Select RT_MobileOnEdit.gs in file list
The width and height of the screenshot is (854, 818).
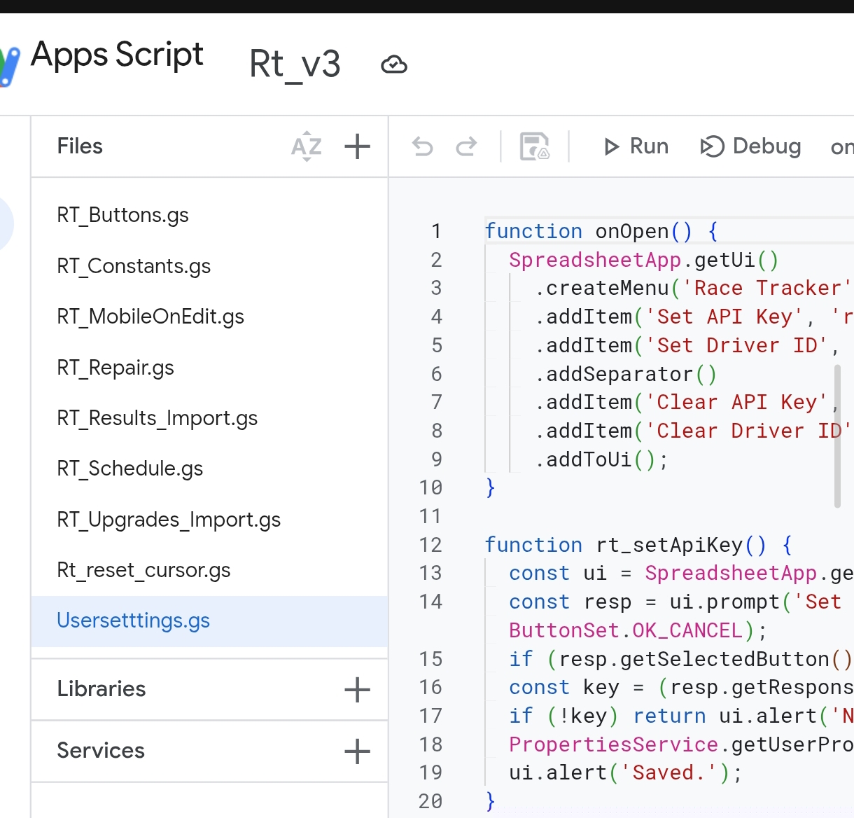tap(150, 317)
